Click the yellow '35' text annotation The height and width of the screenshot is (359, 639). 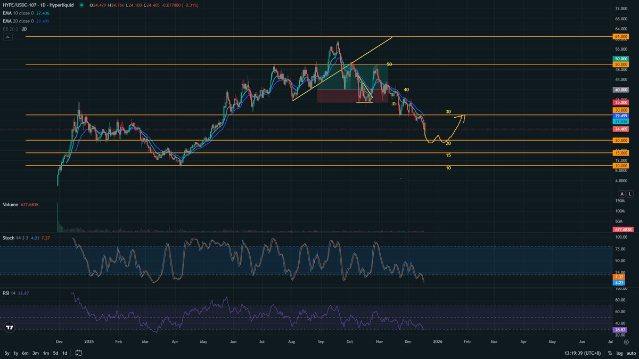click(394, 103)
